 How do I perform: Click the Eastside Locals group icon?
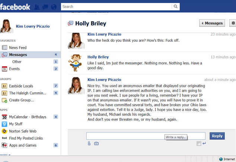(4, 86)
